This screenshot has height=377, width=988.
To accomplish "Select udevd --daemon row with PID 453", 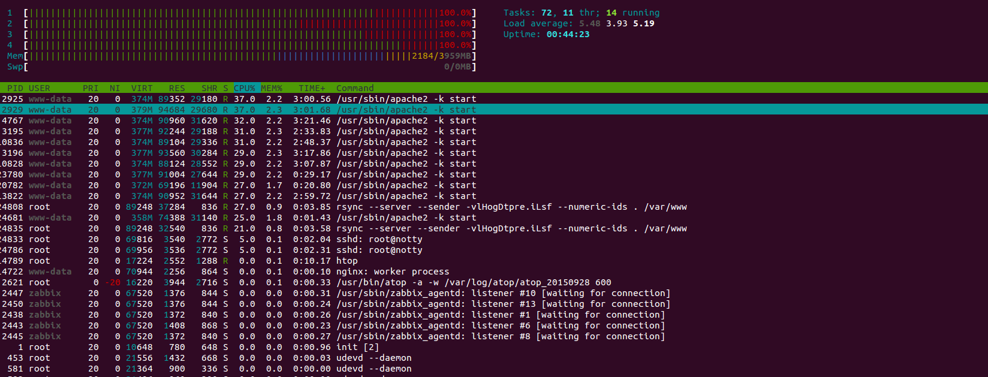I will [494, 358].
